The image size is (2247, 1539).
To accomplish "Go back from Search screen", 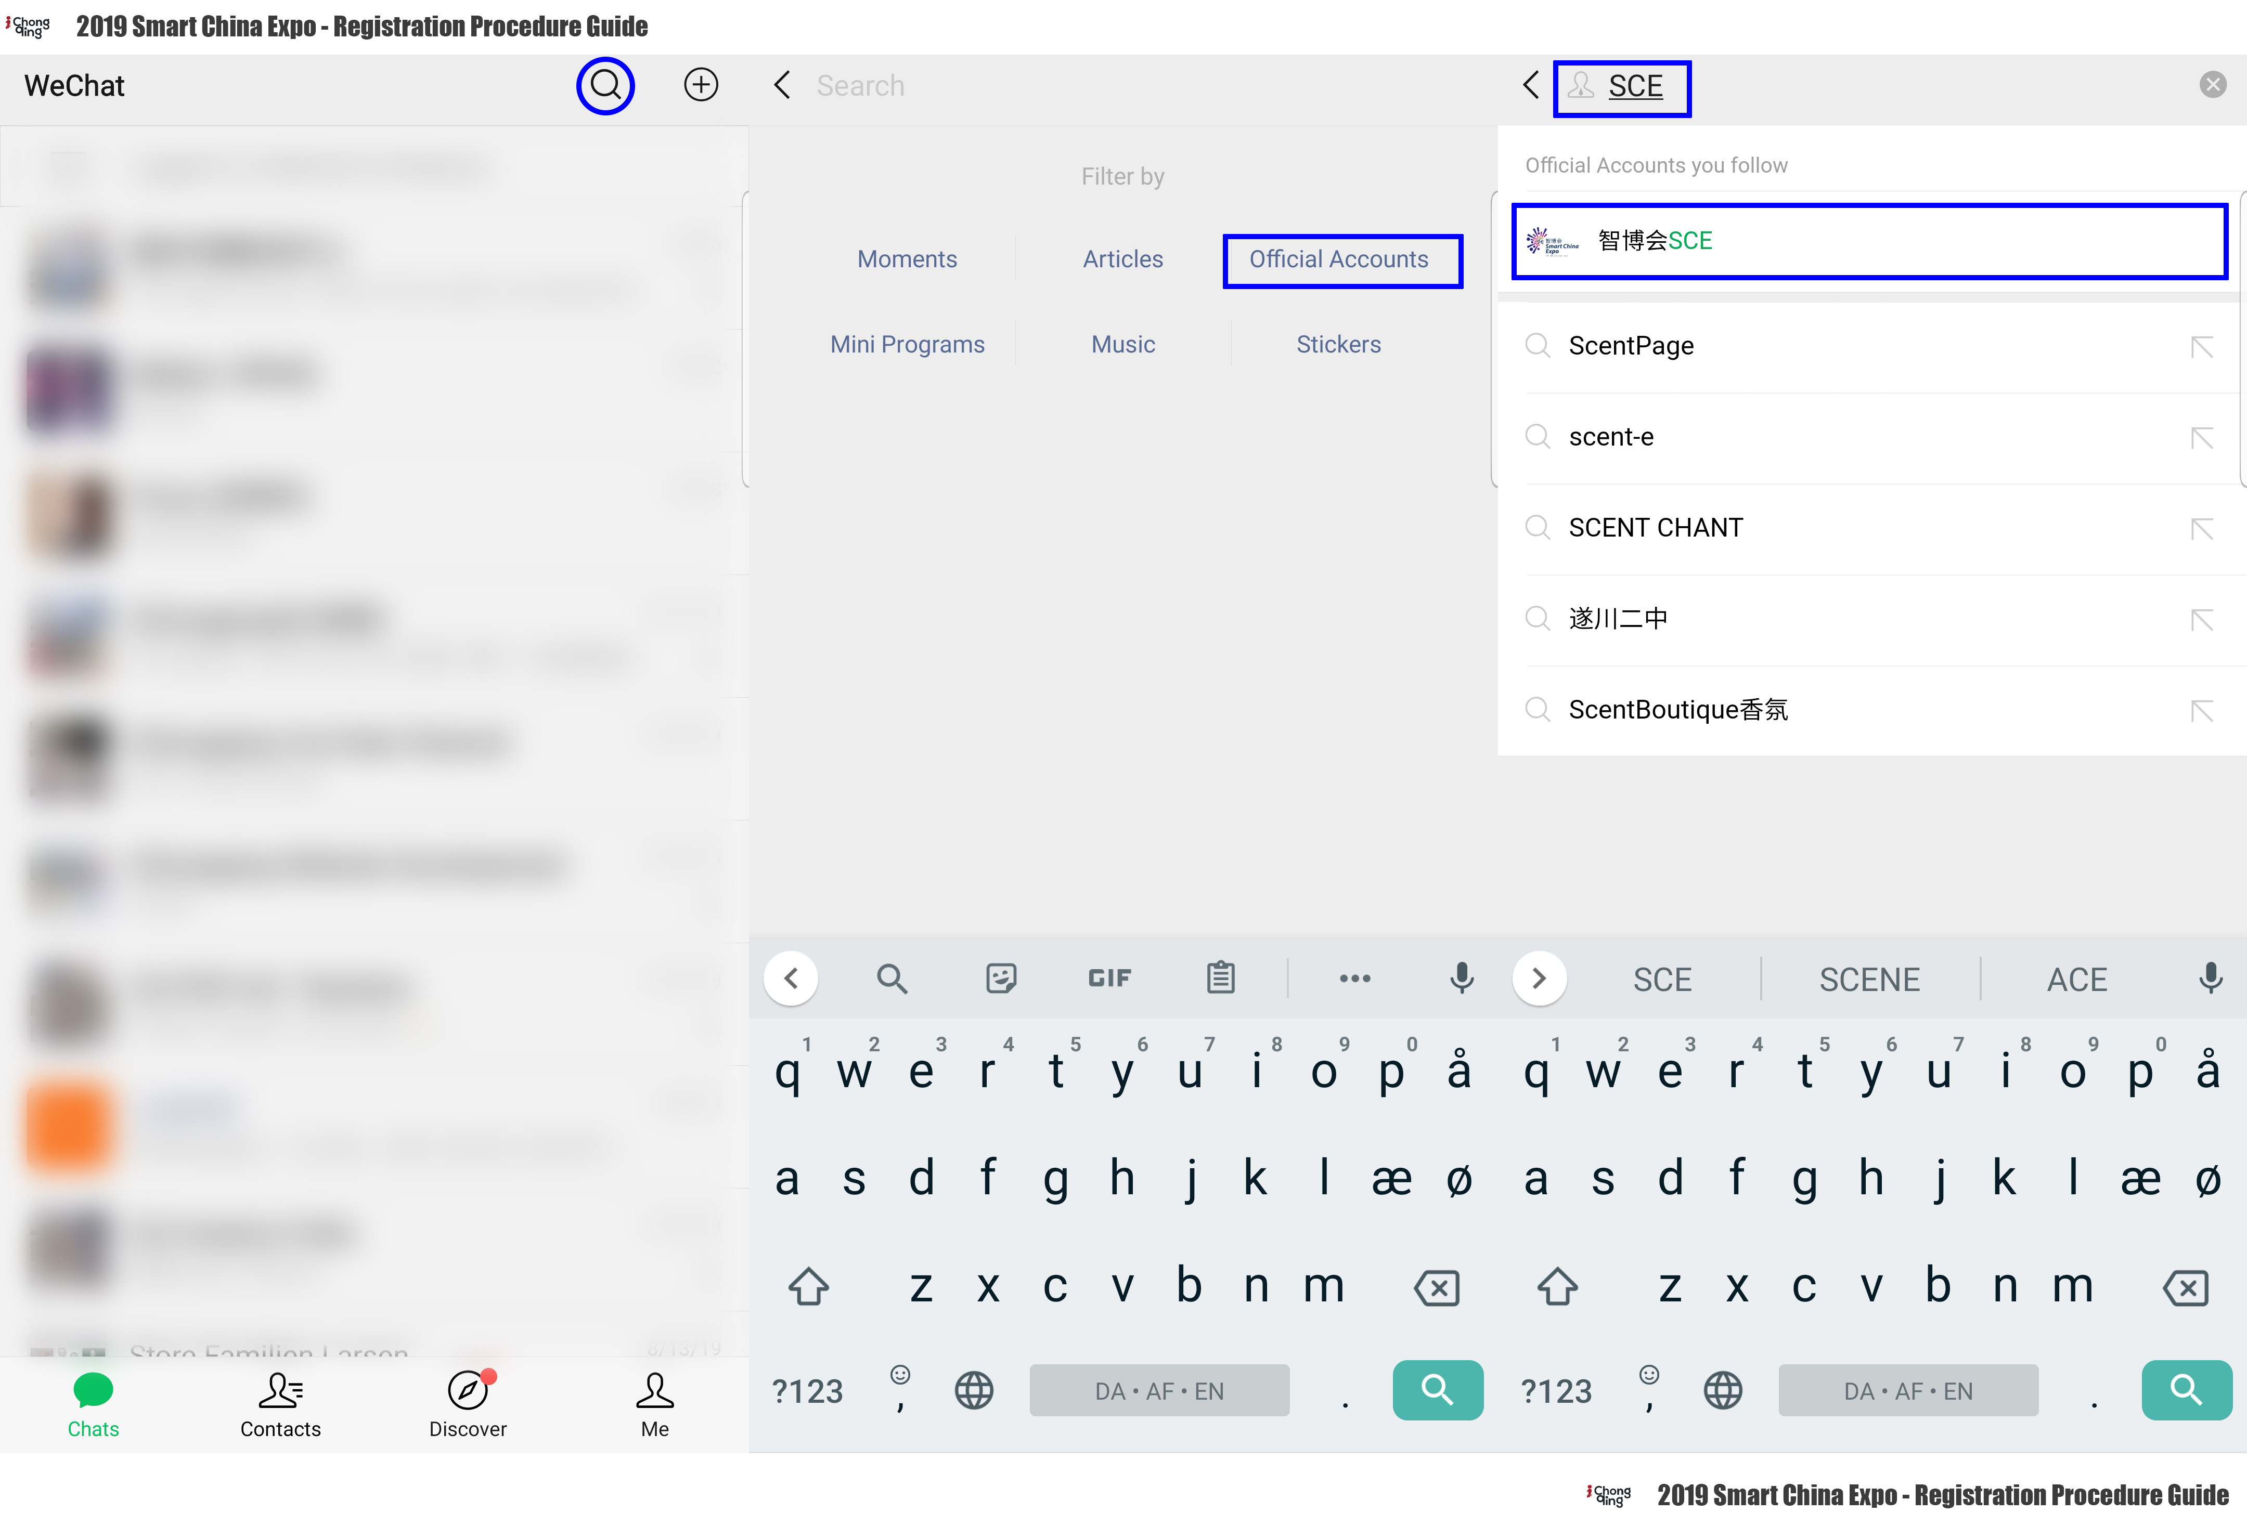I will [782, 85].
